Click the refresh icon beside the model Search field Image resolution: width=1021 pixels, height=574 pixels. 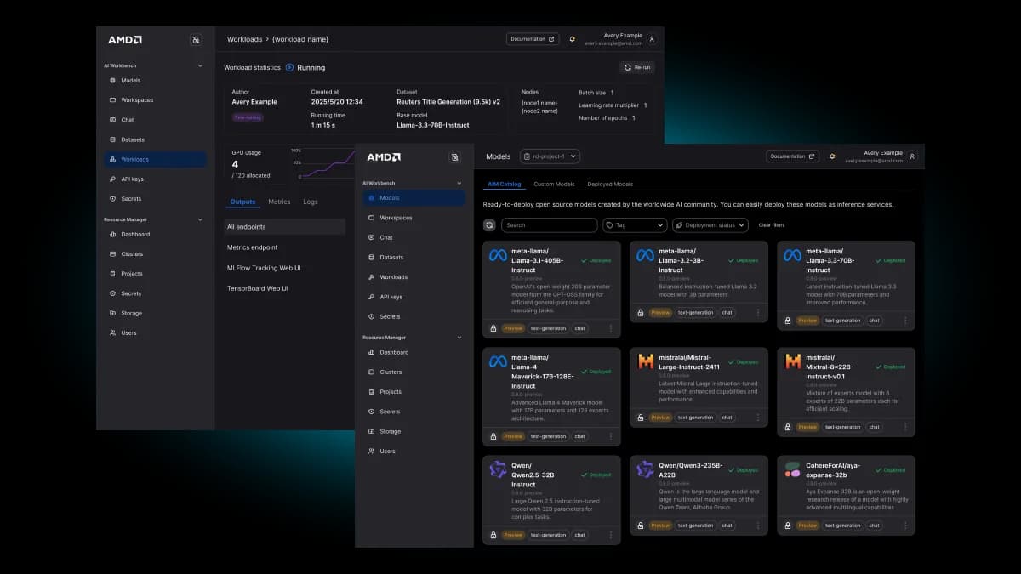click(x=489, y=225)
